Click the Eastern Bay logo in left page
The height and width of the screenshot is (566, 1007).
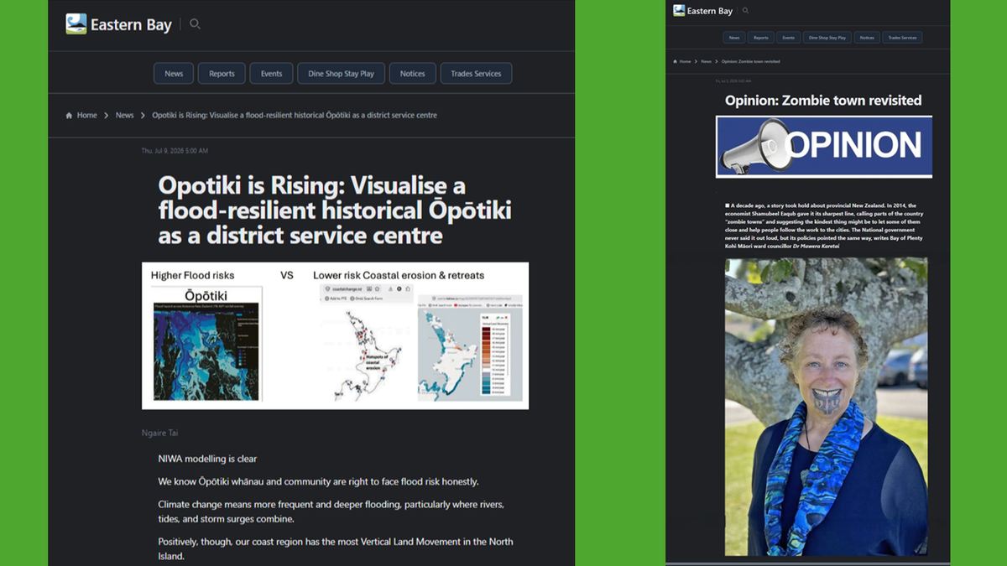118,24
